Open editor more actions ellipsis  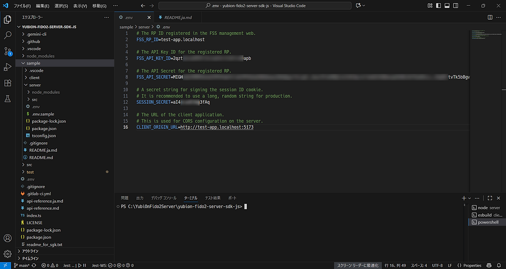(499, 18)
